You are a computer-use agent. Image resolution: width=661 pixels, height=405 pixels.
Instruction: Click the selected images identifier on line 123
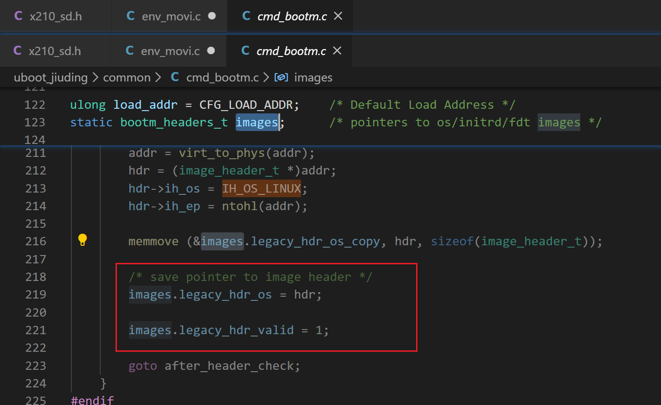click(x=257, y=123)
